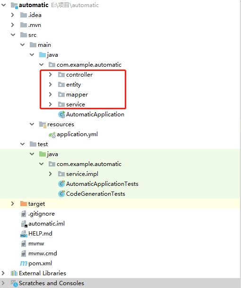Click the mapper package icon
The image size is (241, 288).
tap(61, 94)
